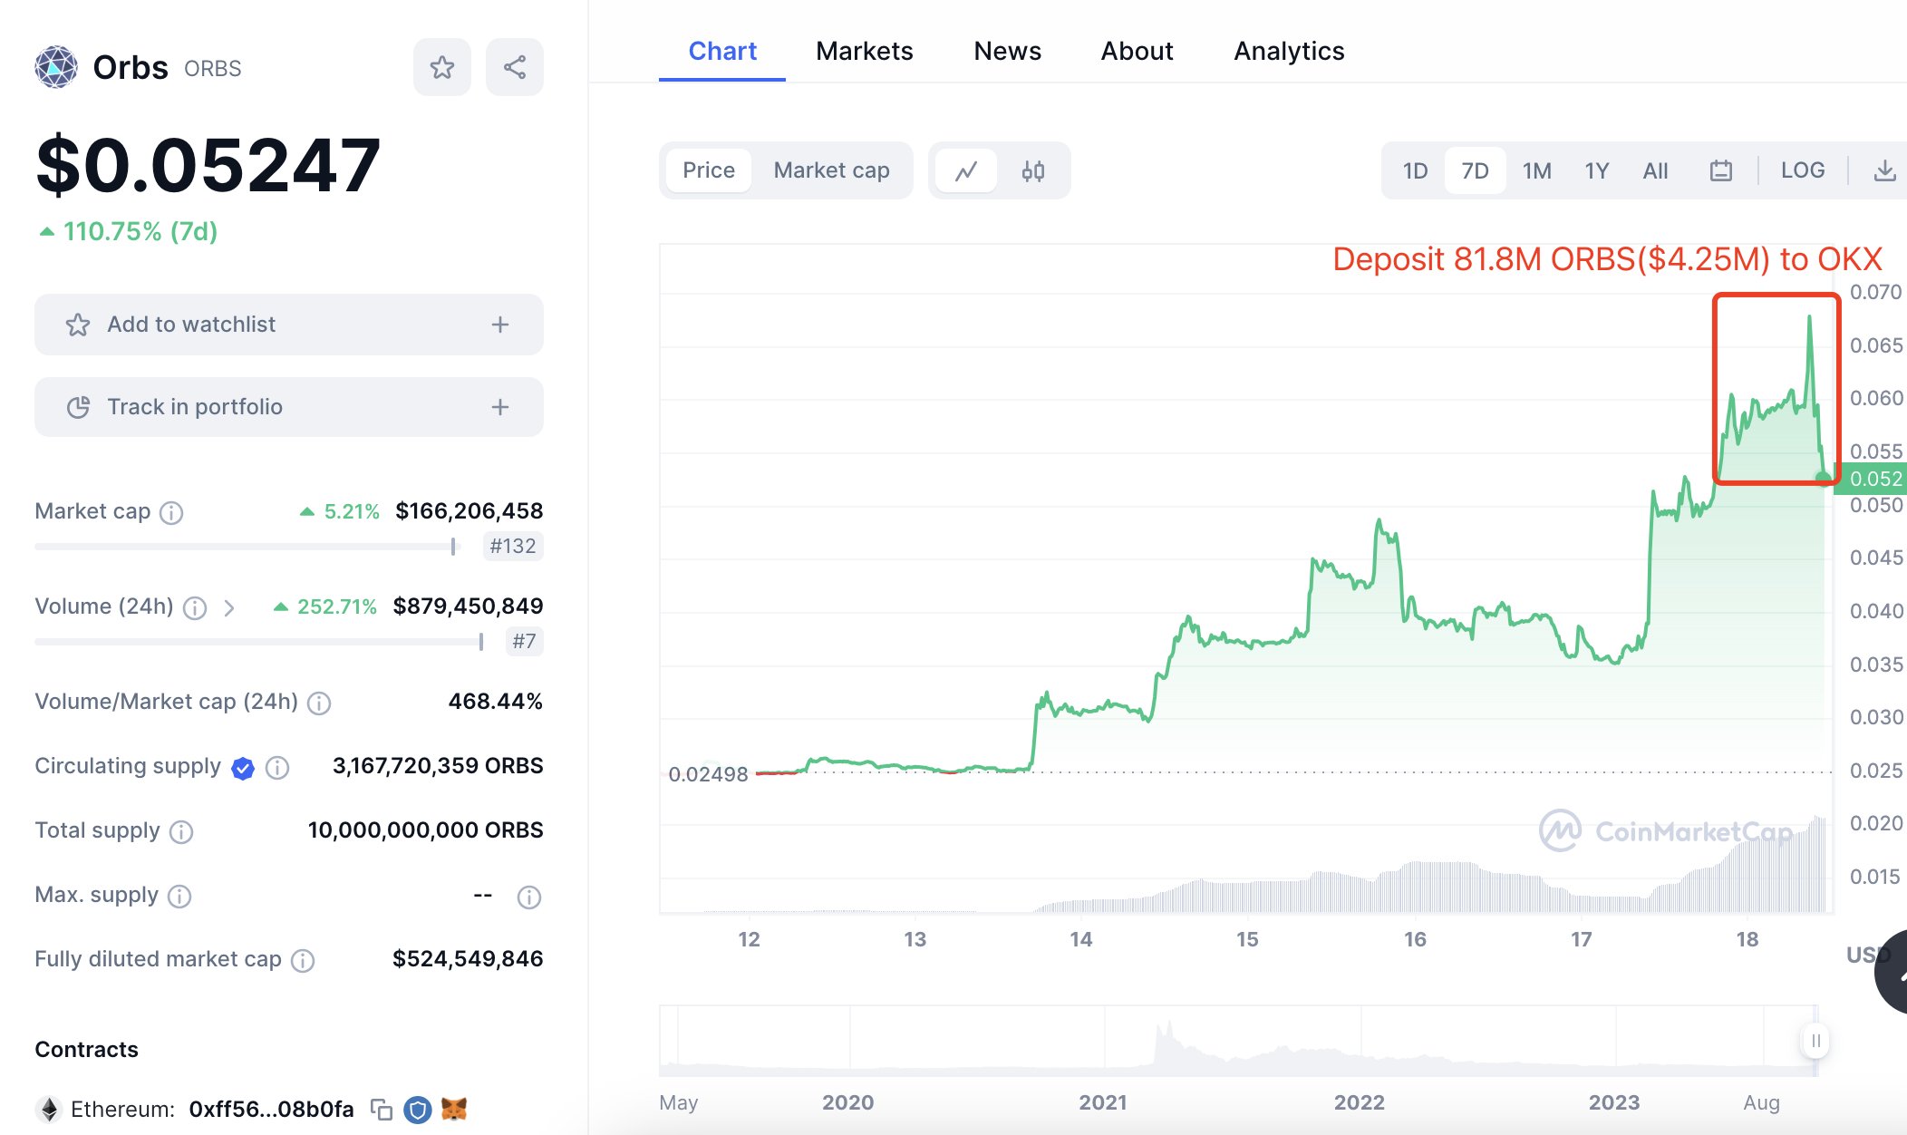Open Fully diluted market cap info icon
The width and height of the screenshot is (1907, 1135).
point(303,960)
